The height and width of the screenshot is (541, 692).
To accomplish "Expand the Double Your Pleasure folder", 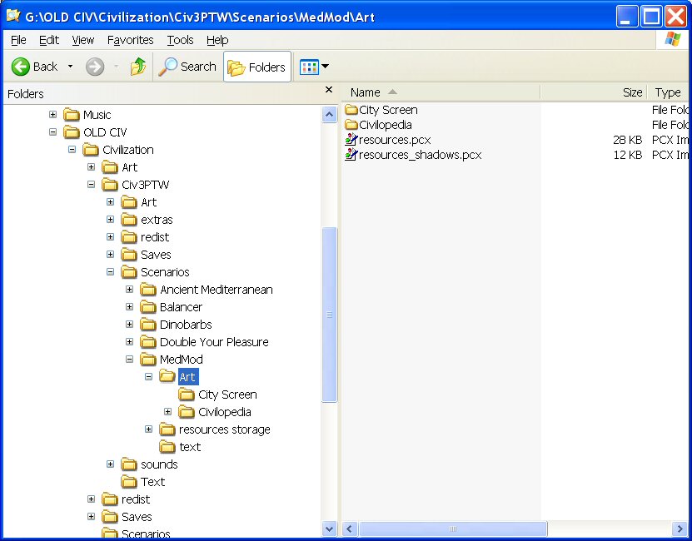I will tap(129, 341).
